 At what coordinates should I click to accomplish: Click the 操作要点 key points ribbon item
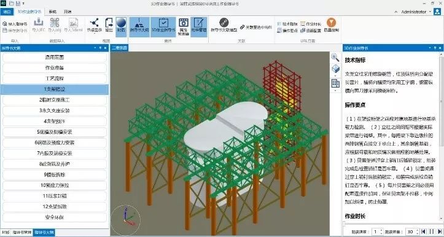coord(287,30)
